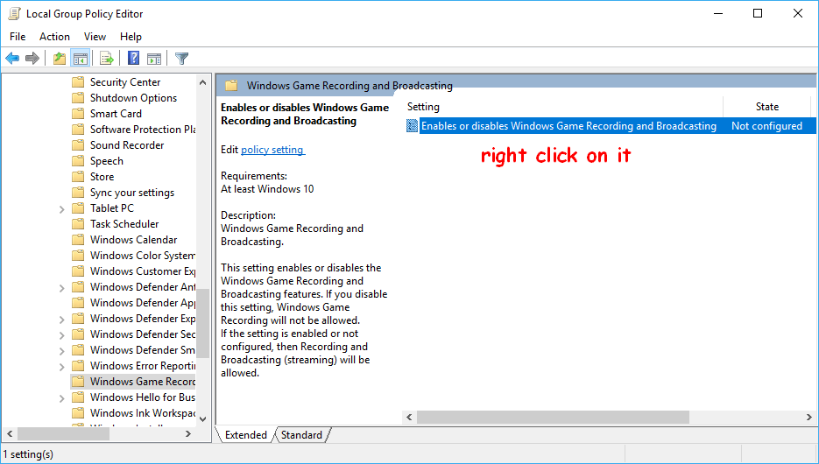Viewport: 819px width, 464px height.
Task: Click the Export List toolbar icon
Action: [x=107, y=59]
